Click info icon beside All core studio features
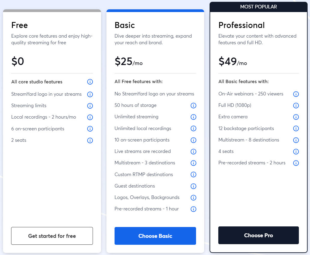The height and width of the screenshot is (255, 310). (90, 82)
